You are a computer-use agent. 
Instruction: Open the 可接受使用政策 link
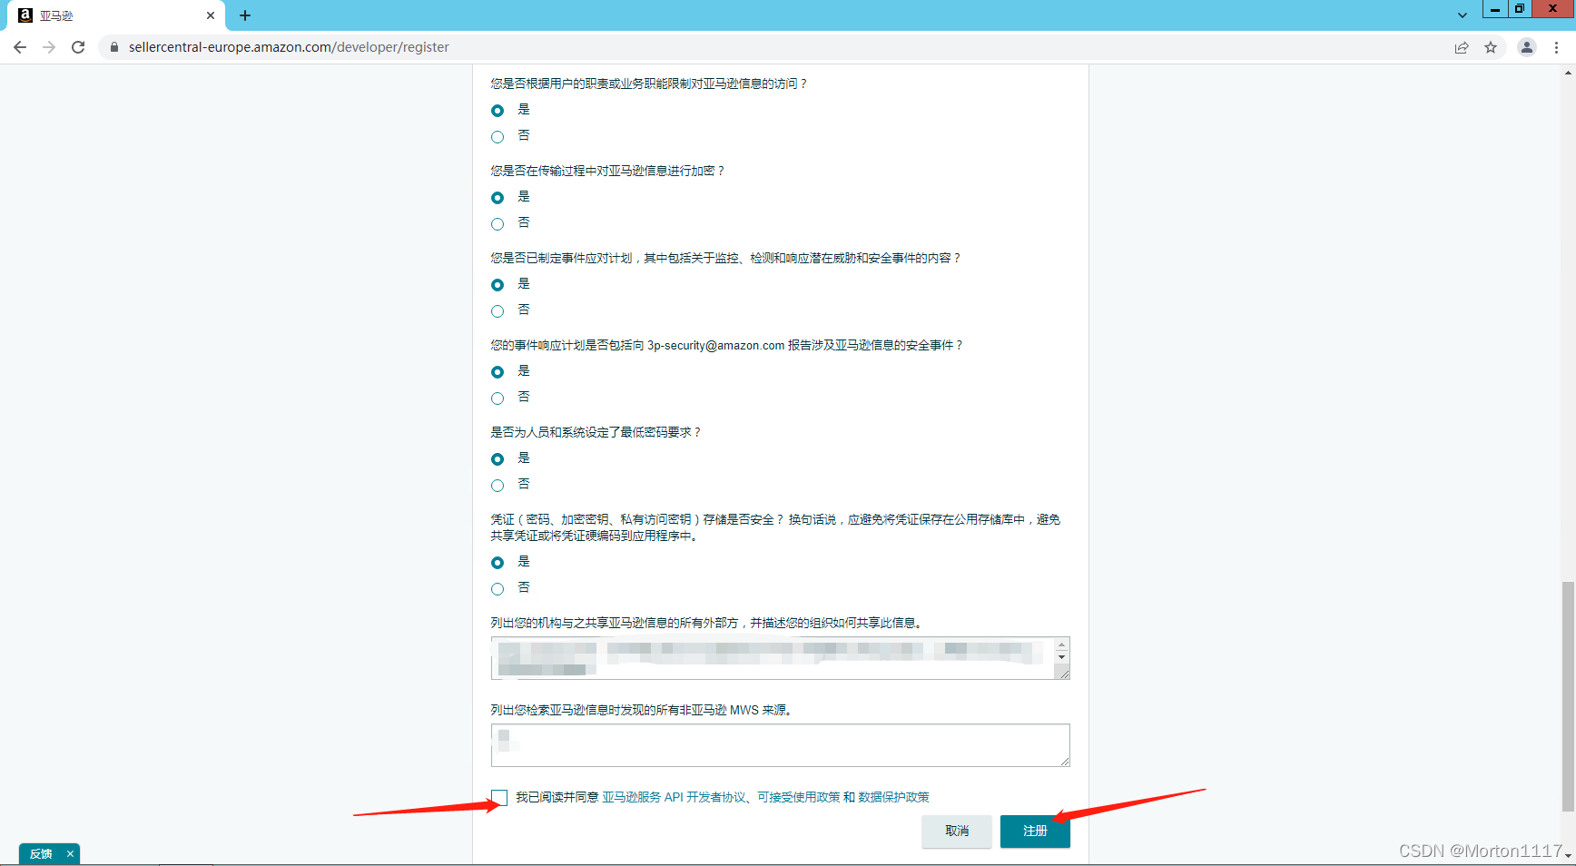799,797
